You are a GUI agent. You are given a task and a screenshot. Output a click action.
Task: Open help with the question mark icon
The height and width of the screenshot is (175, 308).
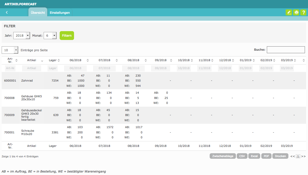(x=303, y=12)
